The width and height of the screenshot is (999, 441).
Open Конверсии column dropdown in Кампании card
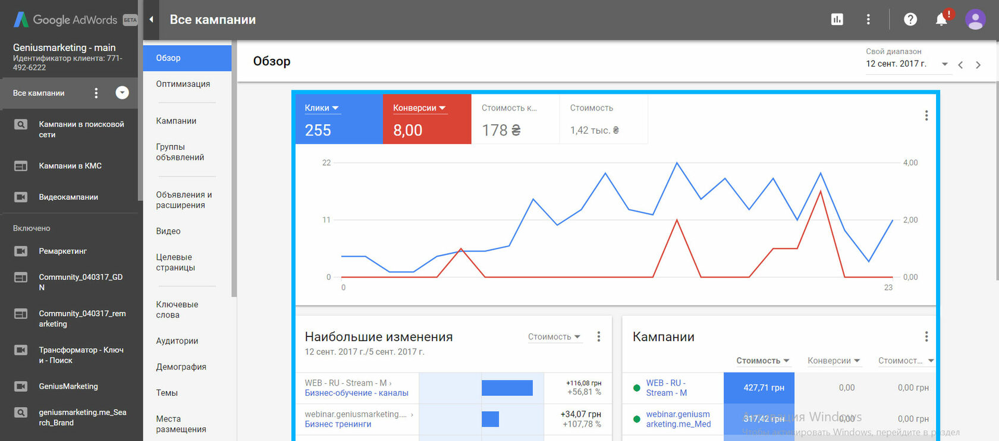click(x=834, y=361)
